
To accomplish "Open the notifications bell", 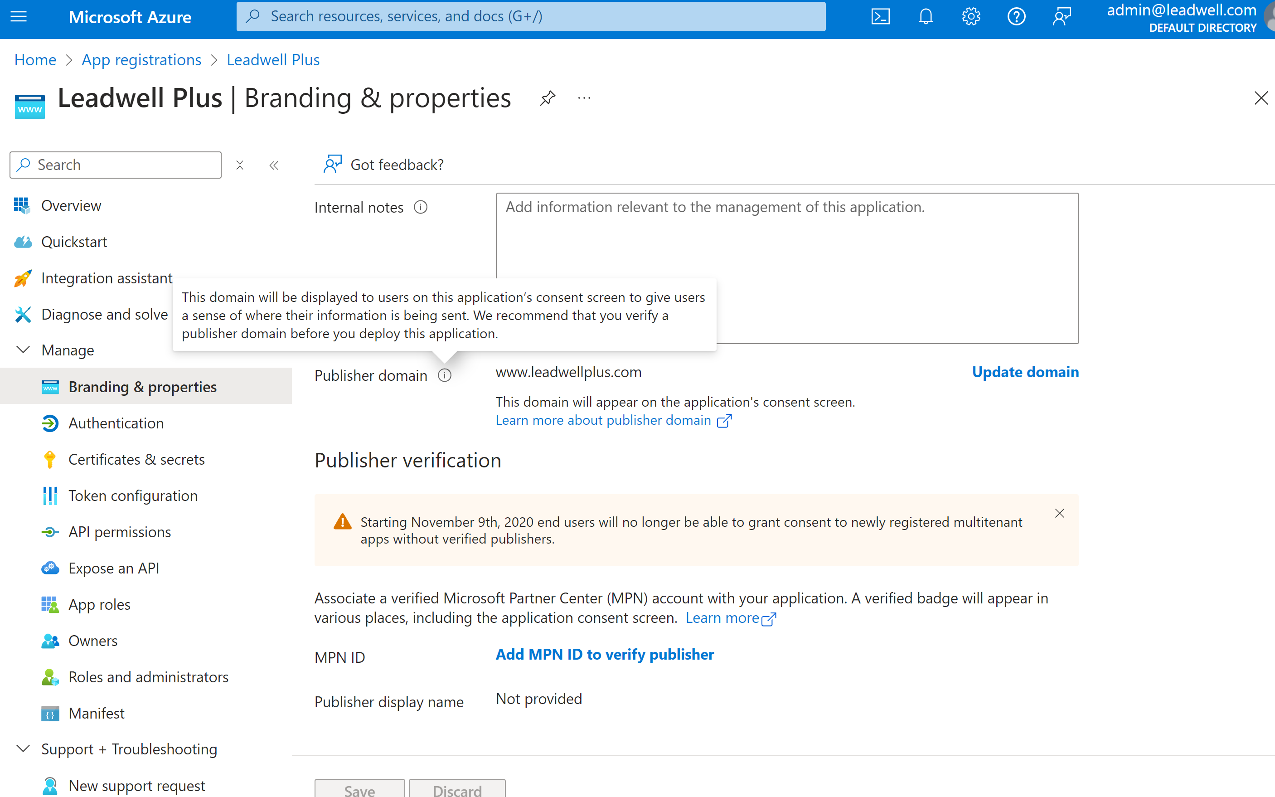I will [x=926, y=16].
